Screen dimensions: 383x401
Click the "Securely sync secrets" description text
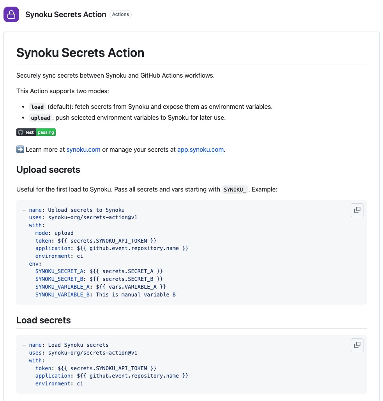point(115,75)
